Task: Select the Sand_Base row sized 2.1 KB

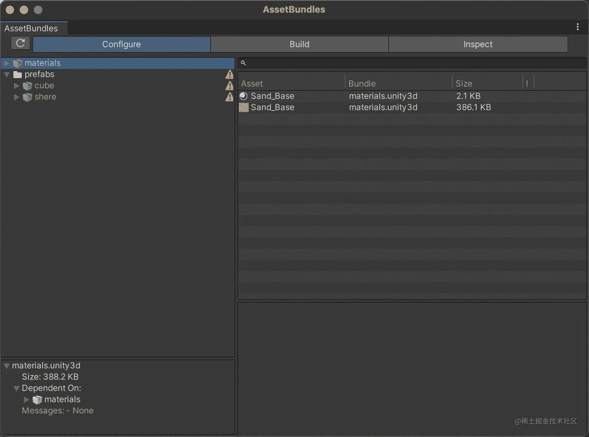Action: coord(412,96)
